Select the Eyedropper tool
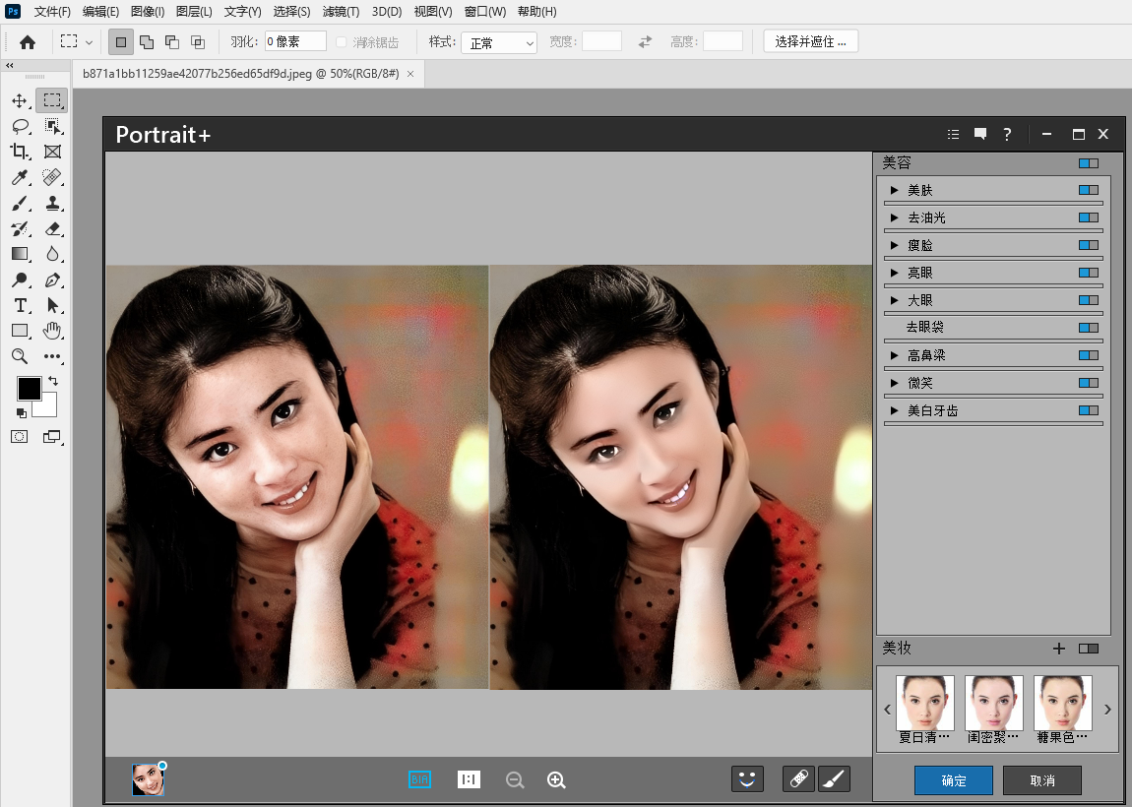 (x=20, y=177)
